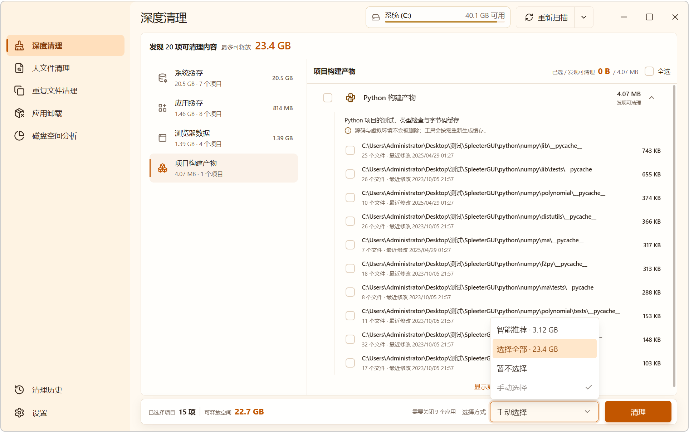This screenshot has height=432, width=689.
Task: Tick the Python 构建产物 group checkbox
Action: (328, 98)
